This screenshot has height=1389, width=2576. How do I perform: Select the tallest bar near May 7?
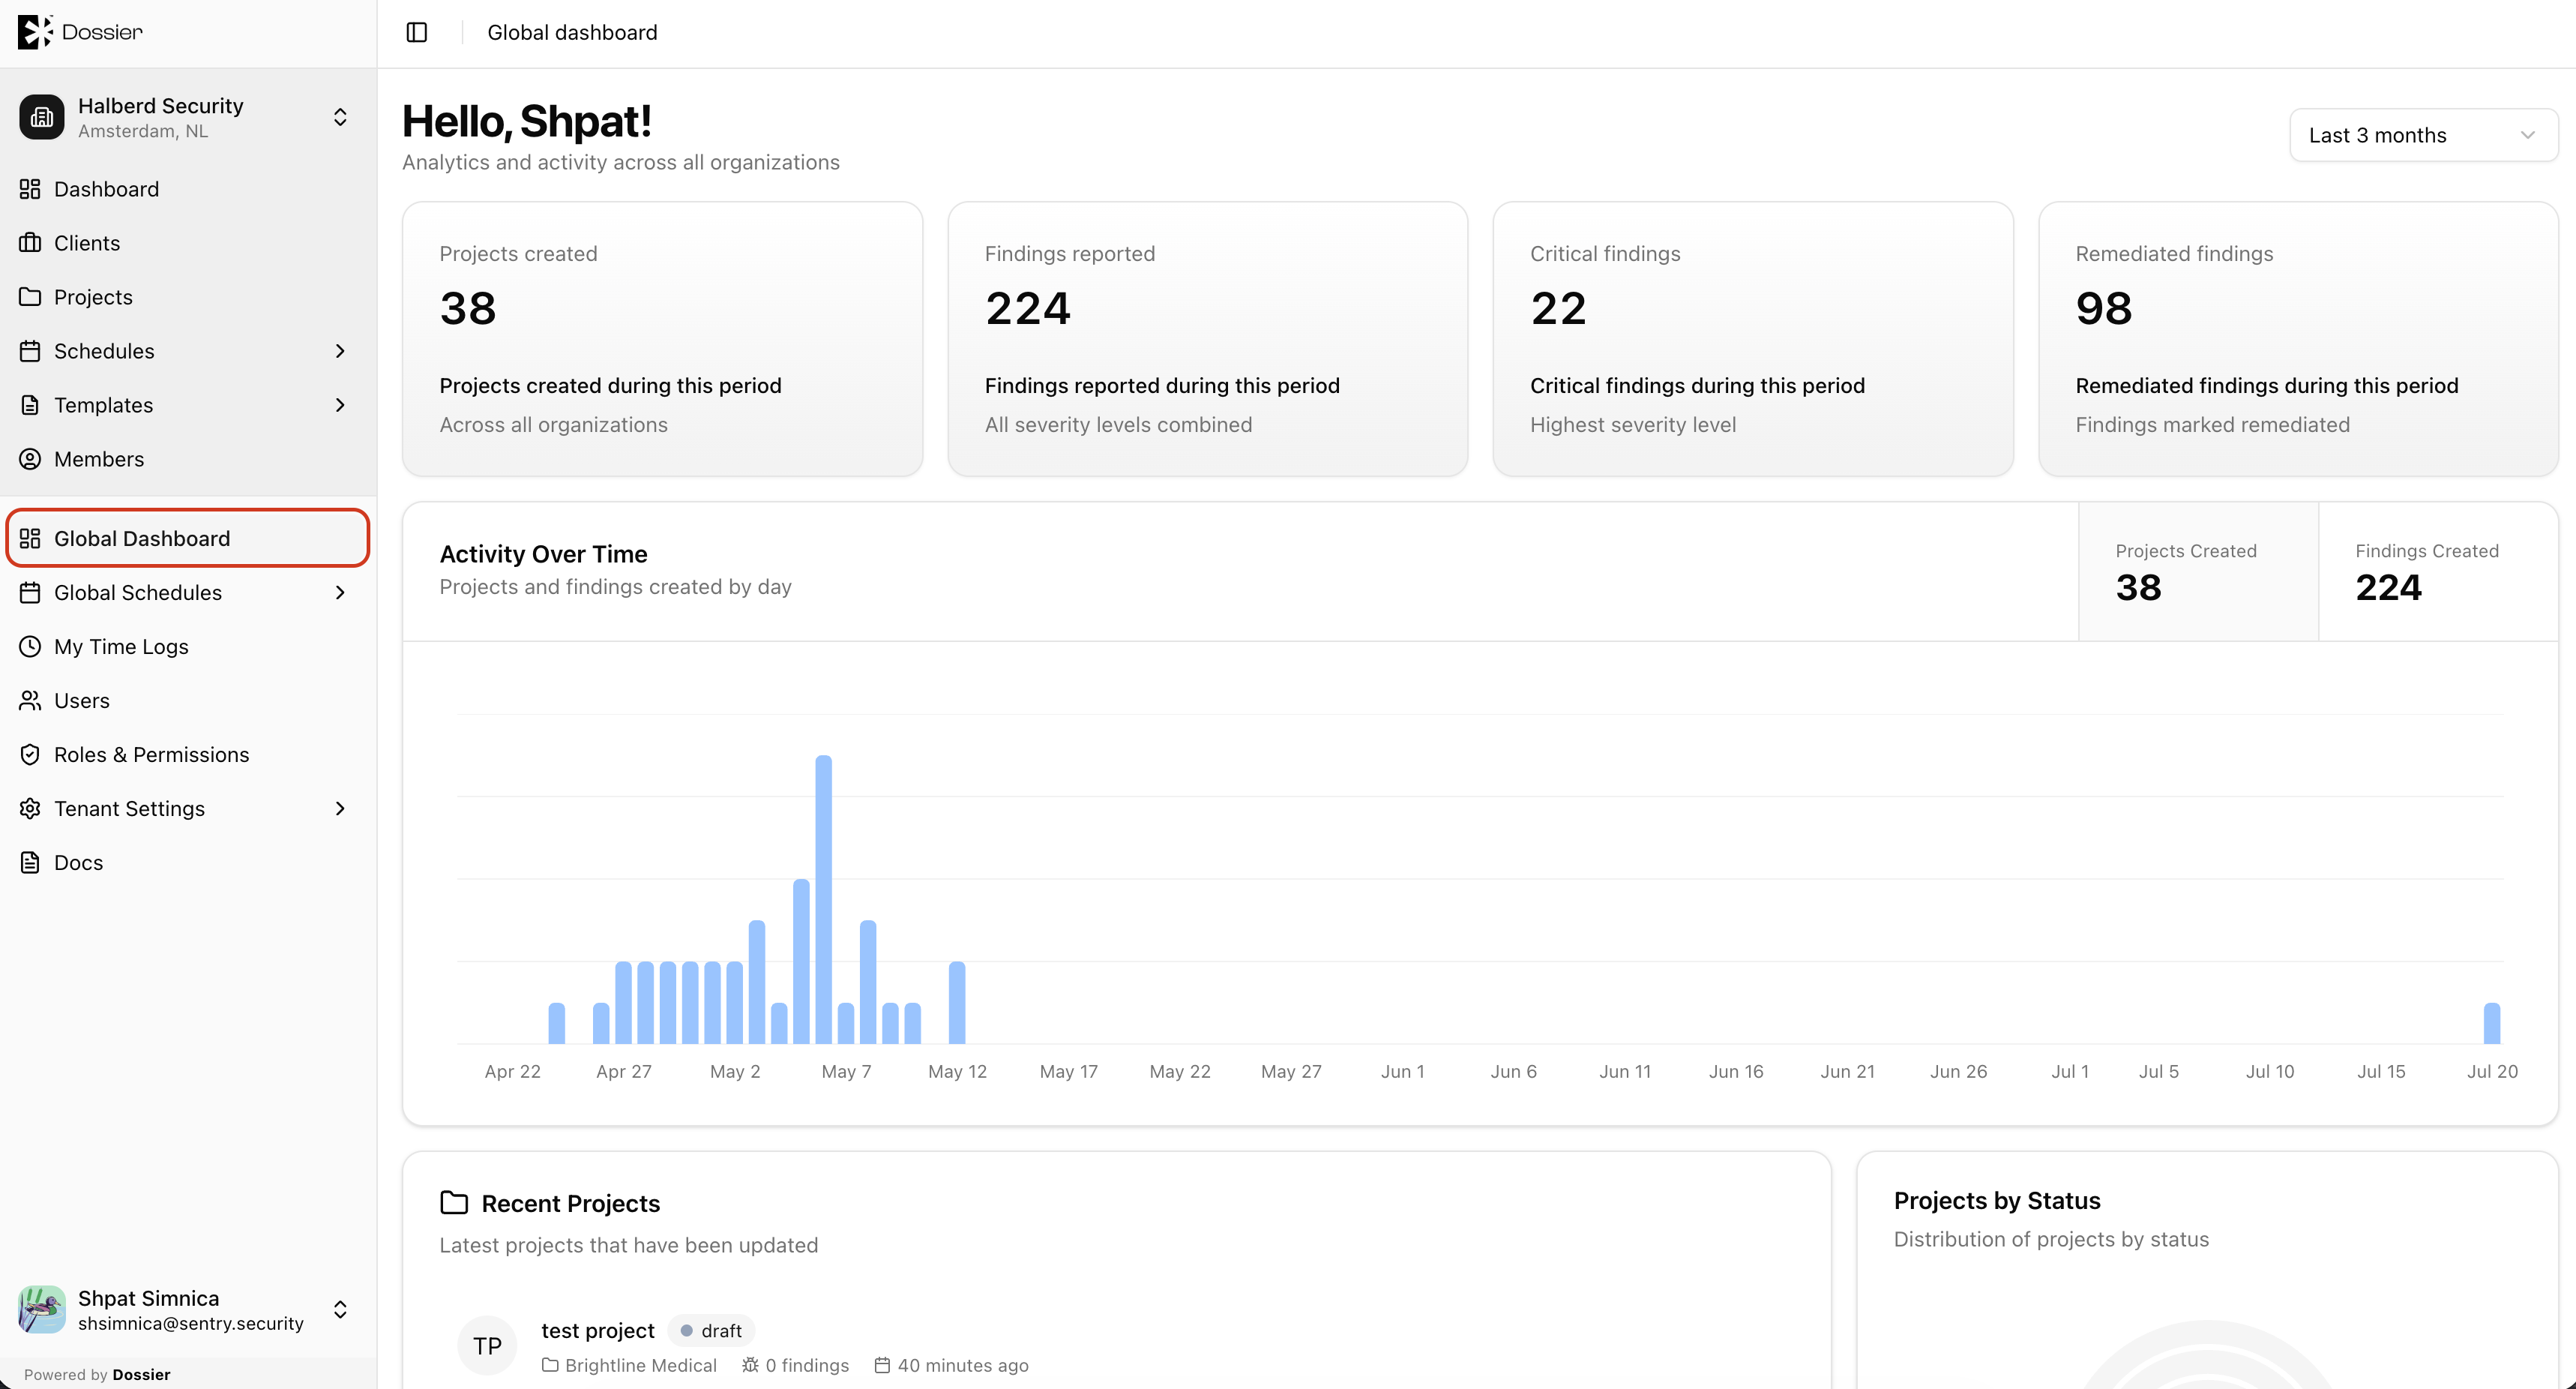click(x=823, y=900)
